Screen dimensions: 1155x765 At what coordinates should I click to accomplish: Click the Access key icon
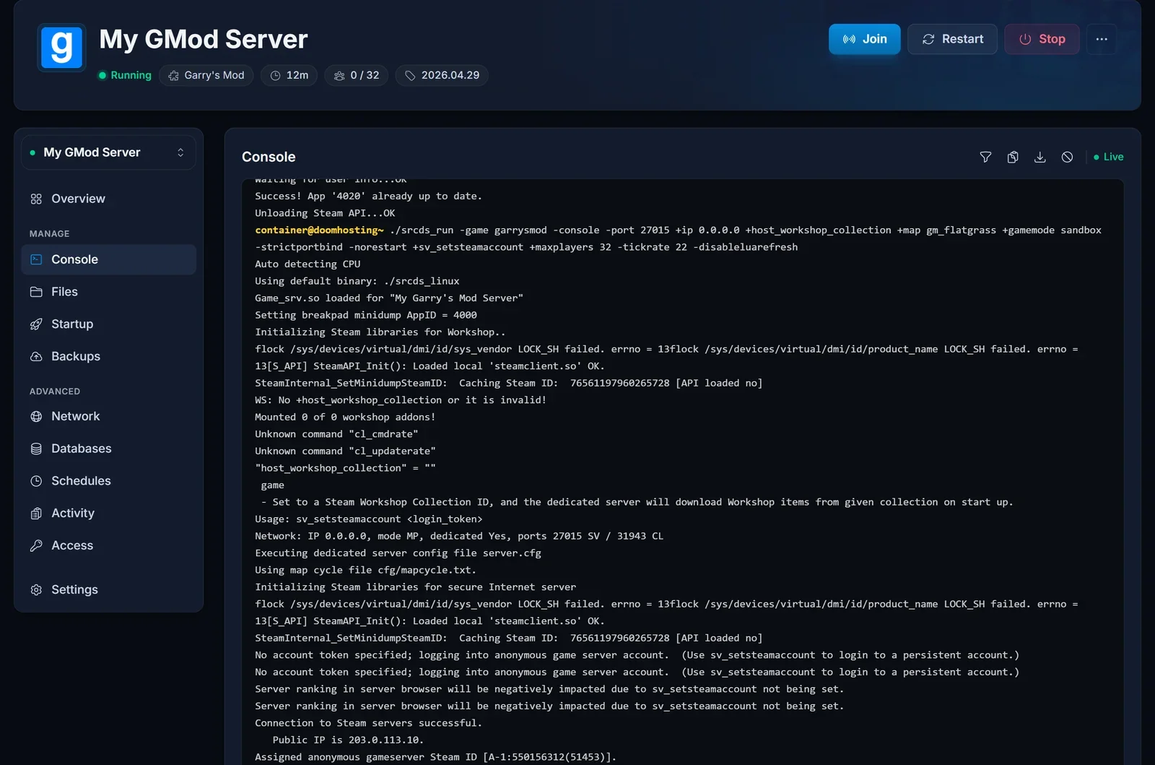pos(36,545)
